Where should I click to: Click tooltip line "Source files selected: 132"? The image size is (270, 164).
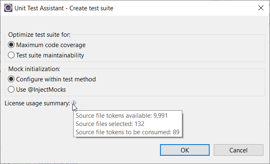(110, 124)
